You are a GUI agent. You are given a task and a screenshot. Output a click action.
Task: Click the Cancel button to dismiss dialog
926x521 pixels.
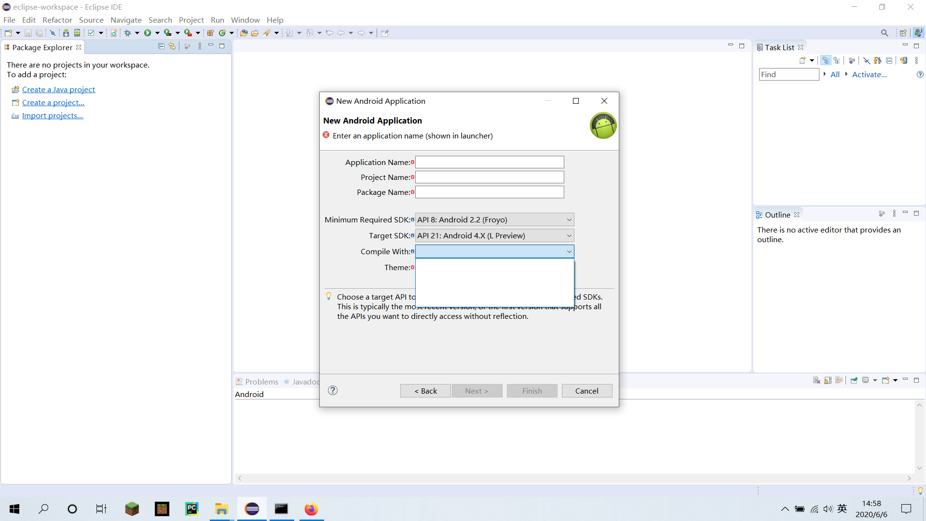pos(586,391)
